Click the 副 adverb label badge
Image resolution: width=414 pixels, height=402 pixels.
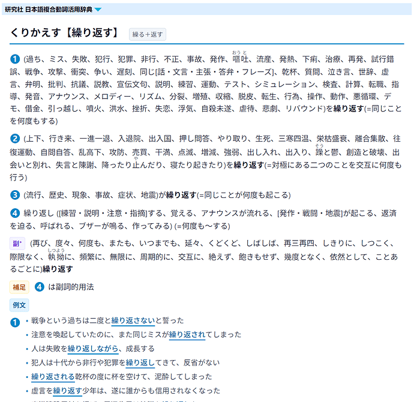click(x=17, y=244)
